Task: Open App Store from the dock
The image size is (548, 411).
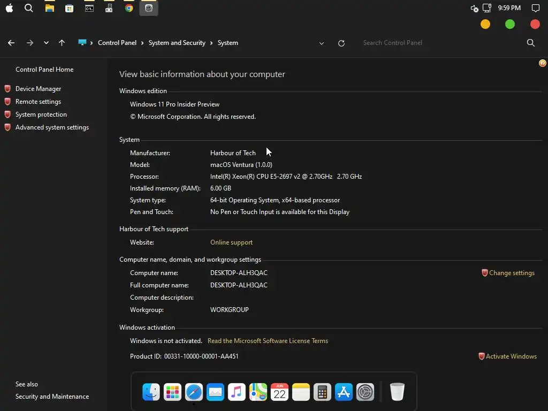Action: (344, 391)
